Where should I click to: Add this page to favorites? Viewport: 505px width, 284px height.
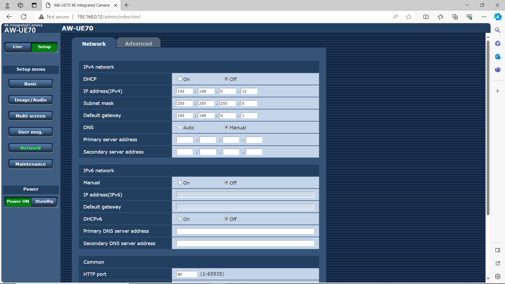pyautogui.click(x=408, y=17)
